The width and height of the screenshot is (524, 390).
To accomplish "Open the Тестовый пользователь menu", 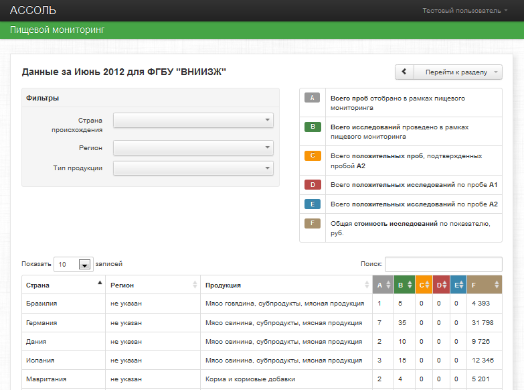I will 465,11.
